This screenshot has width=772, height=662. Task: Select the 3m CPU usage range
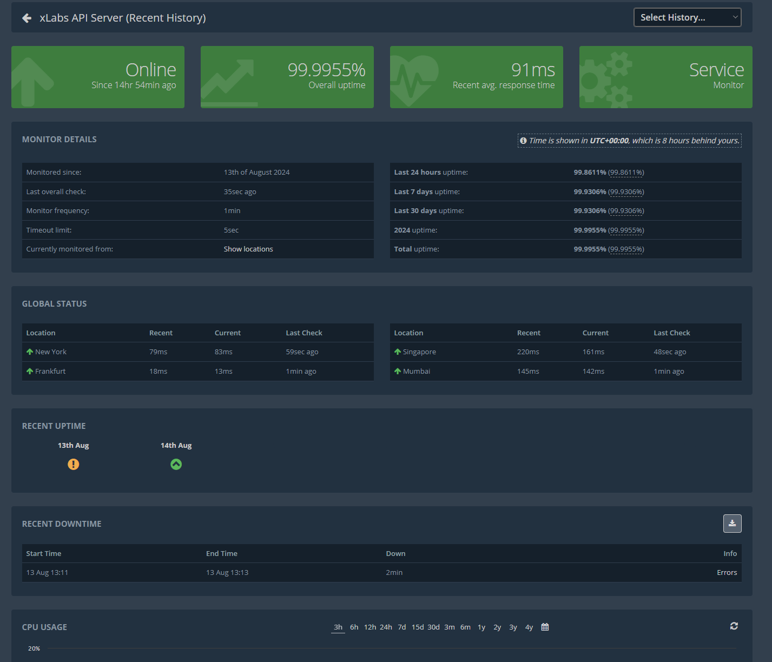tap(450, 627)
